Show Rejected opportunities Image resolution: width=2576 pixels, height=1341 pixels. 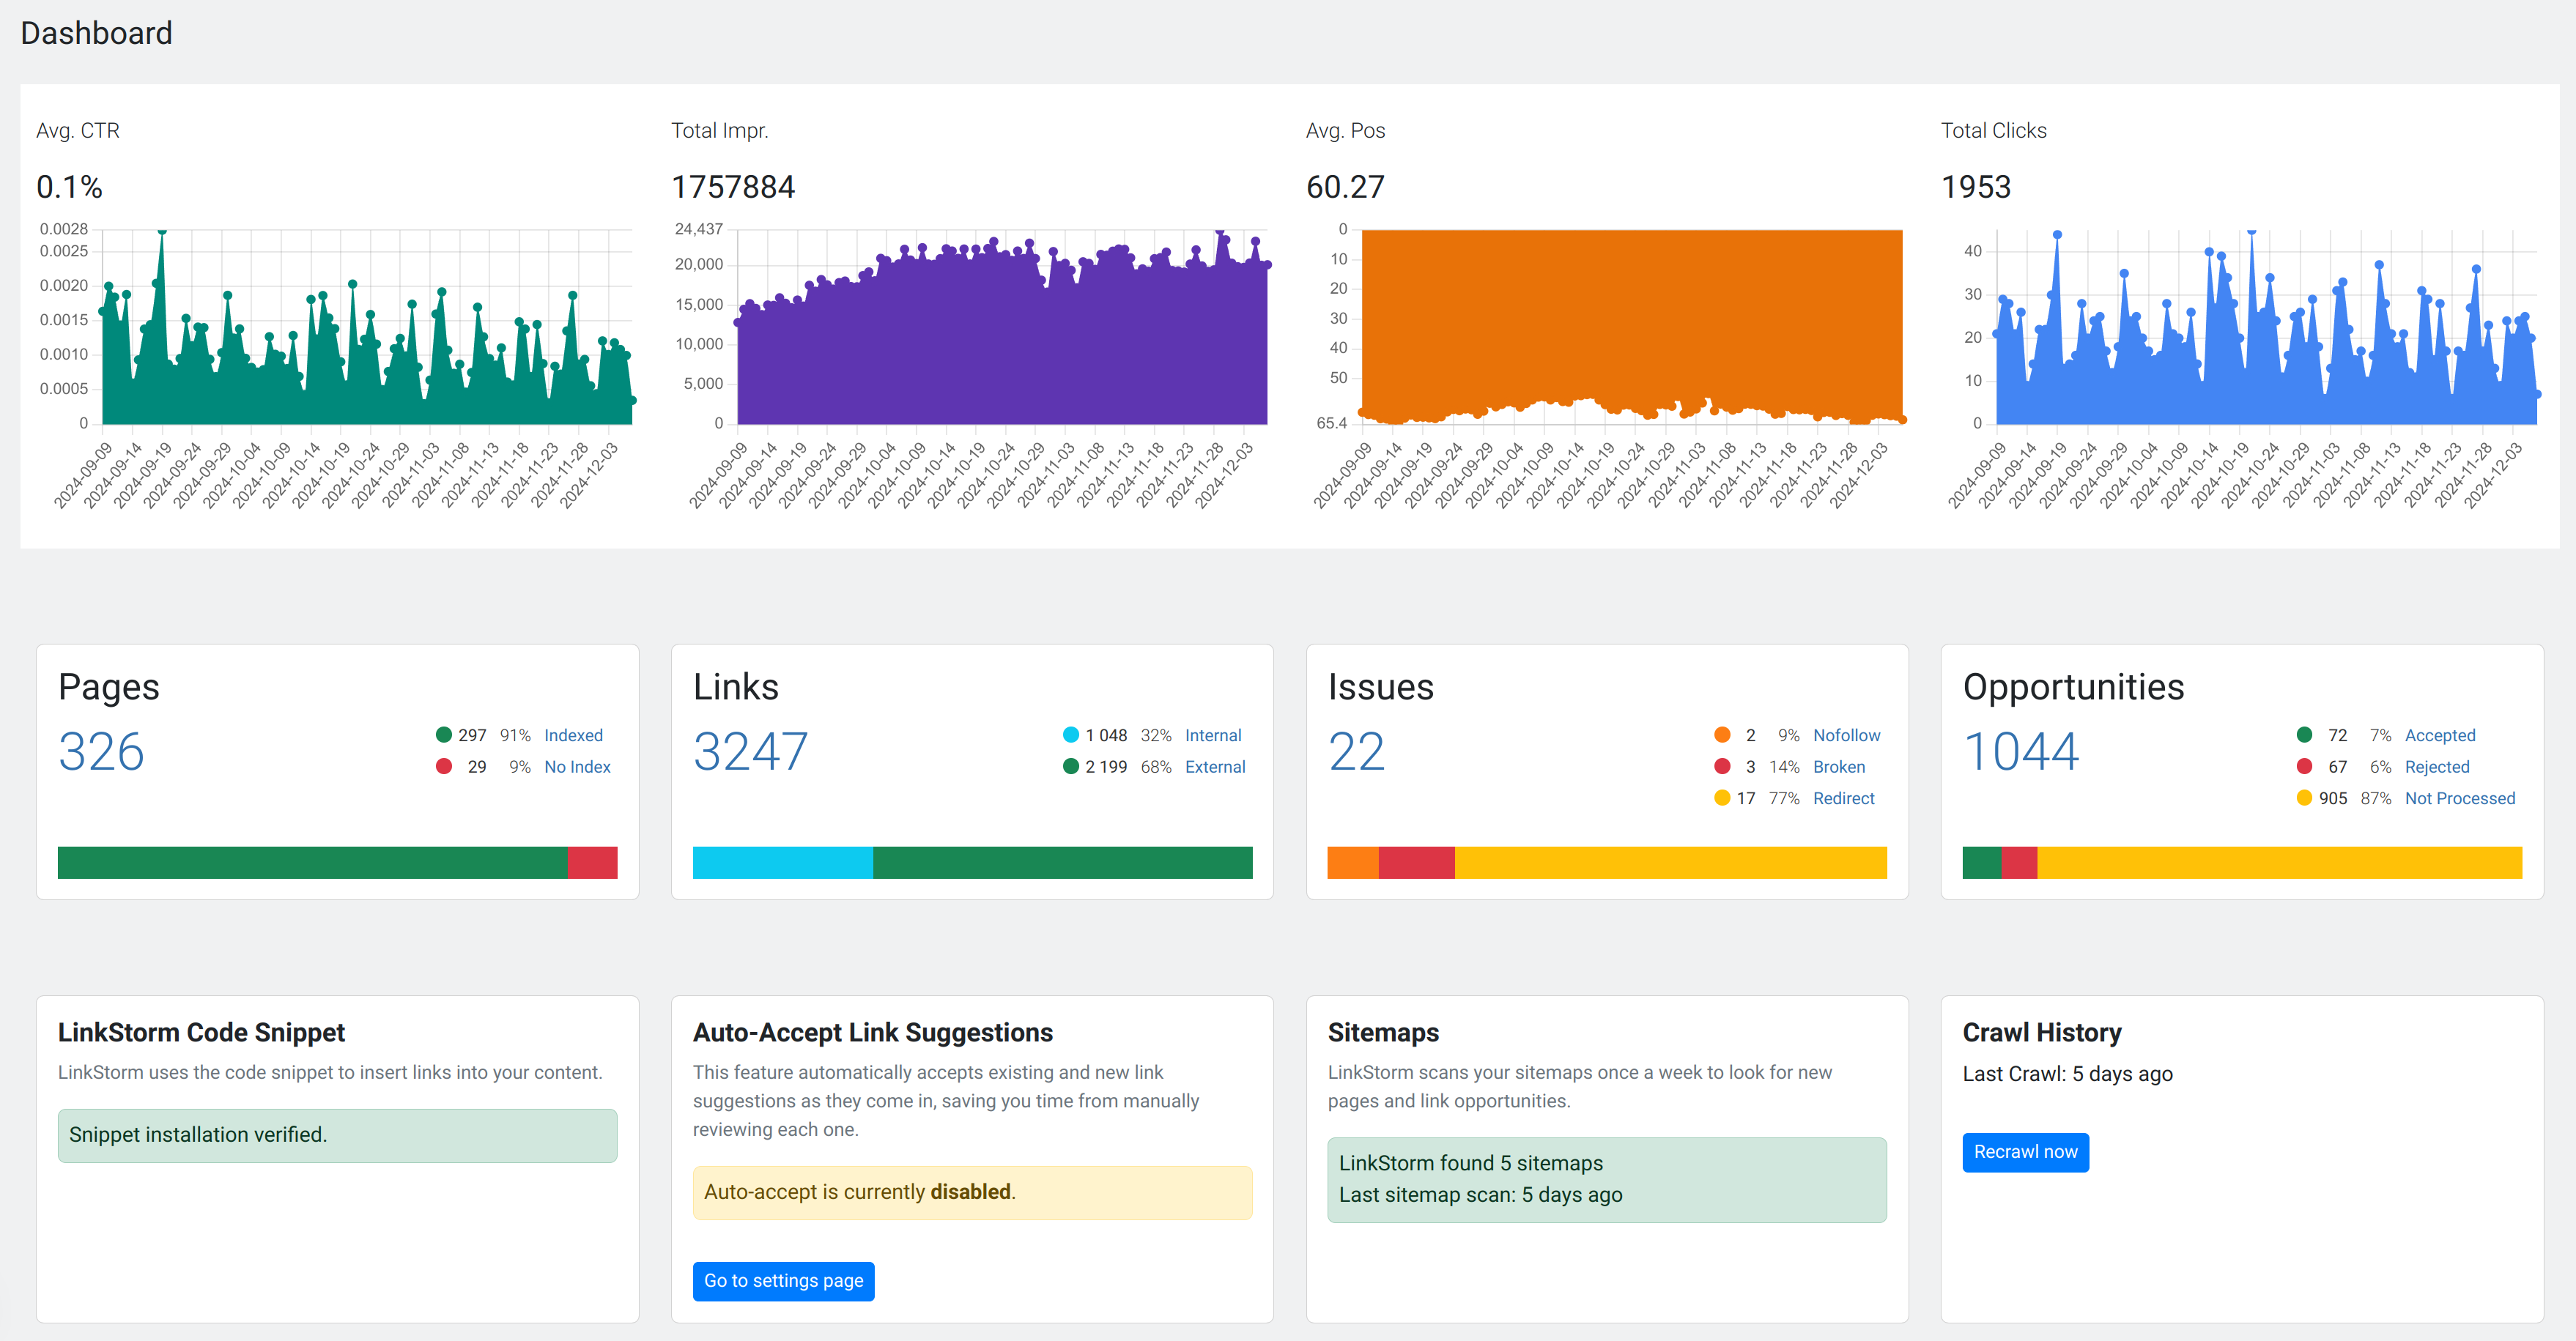coord(2436,767)
